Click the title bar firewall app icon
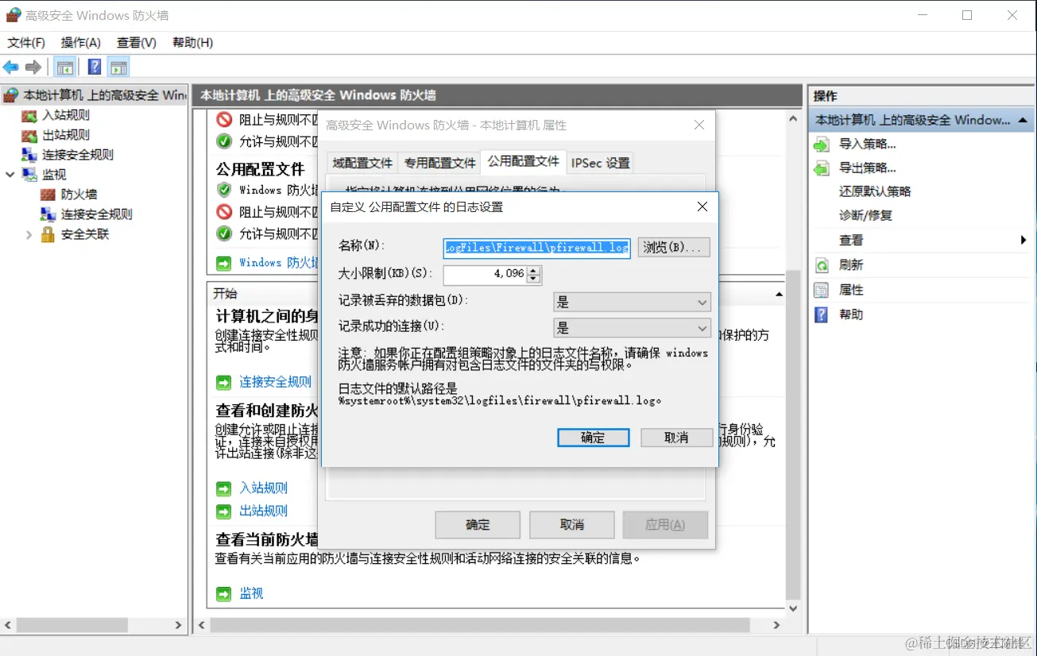The width and height of the screenshot is (1037, 656). (x=14, y=15)
